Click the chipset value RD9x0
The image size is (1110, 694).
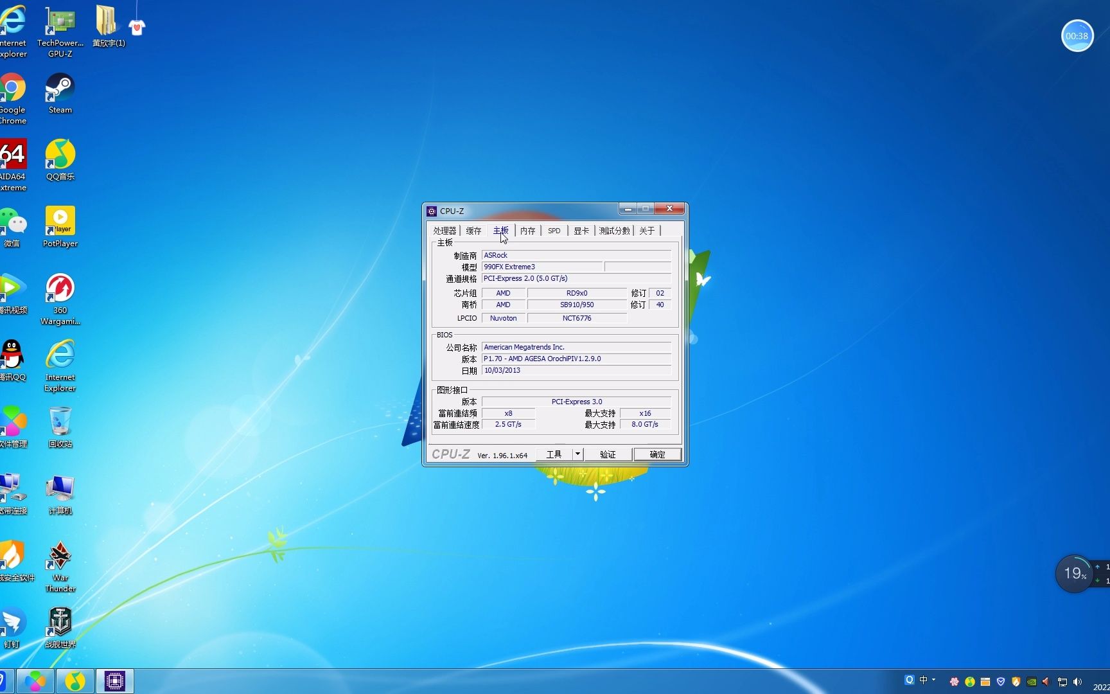(577, 293)
